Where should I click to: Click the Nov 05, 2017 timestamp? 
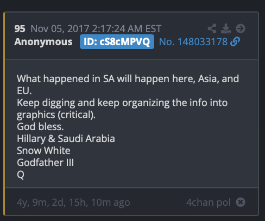pyautogui.click(x=96, y=29)
